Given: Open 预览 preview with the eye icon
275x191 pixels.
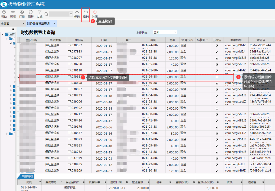Looking at the screenshot, I should click(x=13, y=12).
